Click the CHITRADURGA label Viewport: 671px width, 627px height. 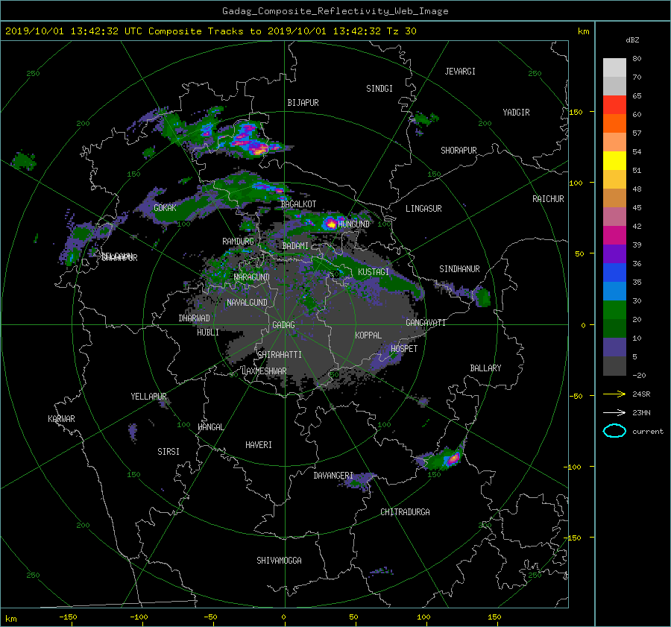[x=406, y=512]
